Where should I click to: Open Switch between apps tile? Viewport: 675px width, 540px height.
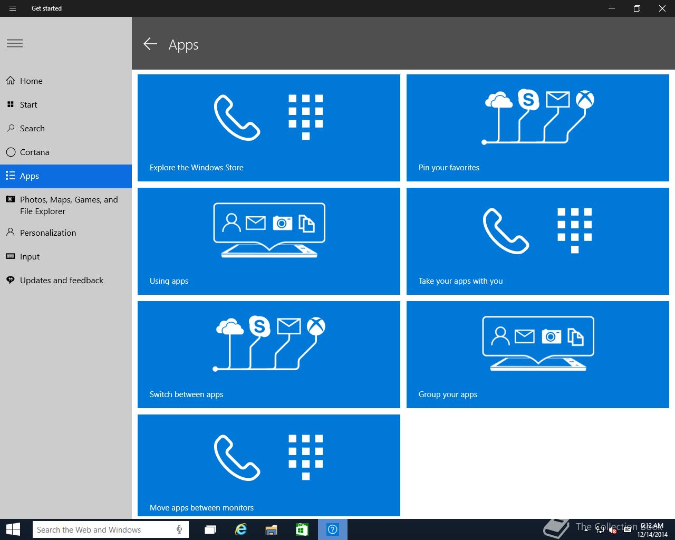(x=269, y=354)
